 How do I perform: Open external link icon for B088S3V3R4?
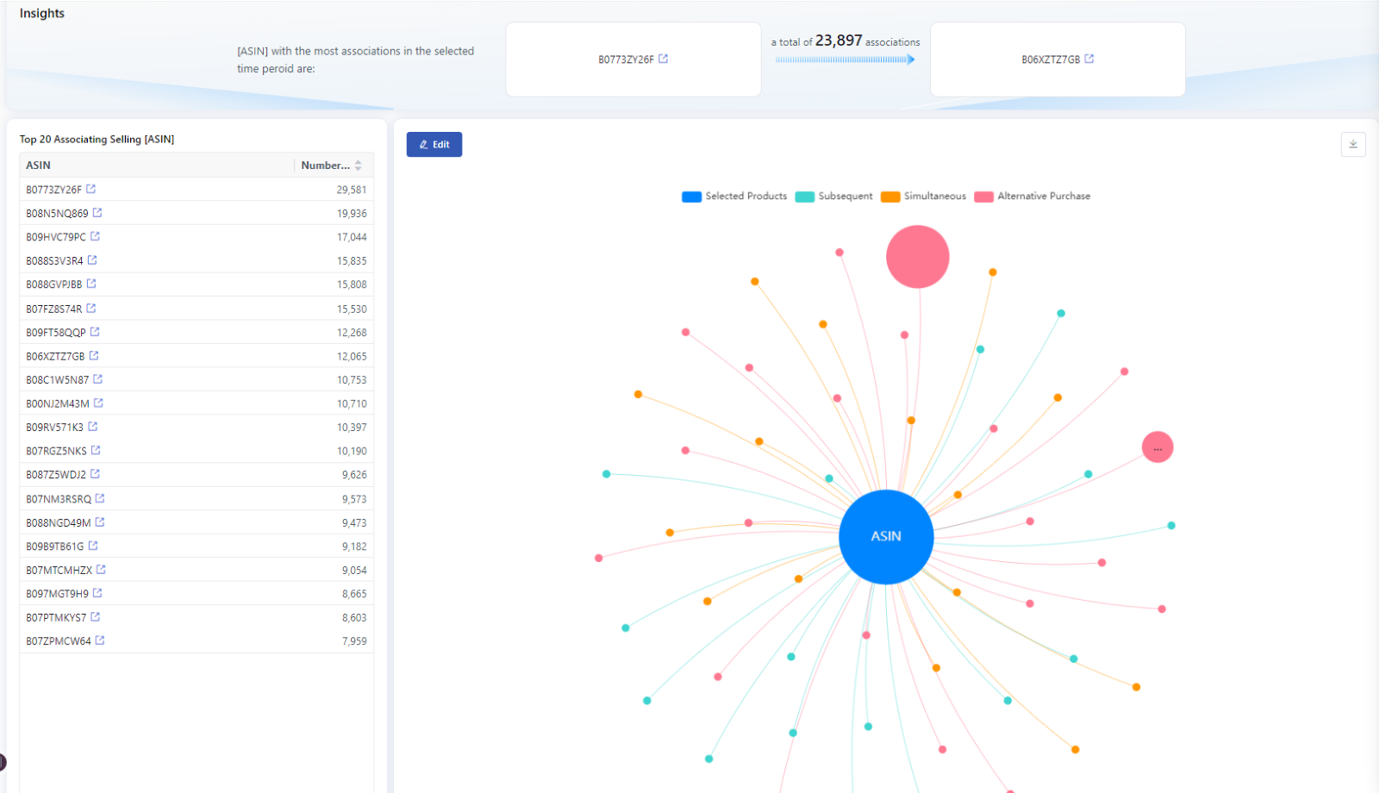(x=92, y=259)
